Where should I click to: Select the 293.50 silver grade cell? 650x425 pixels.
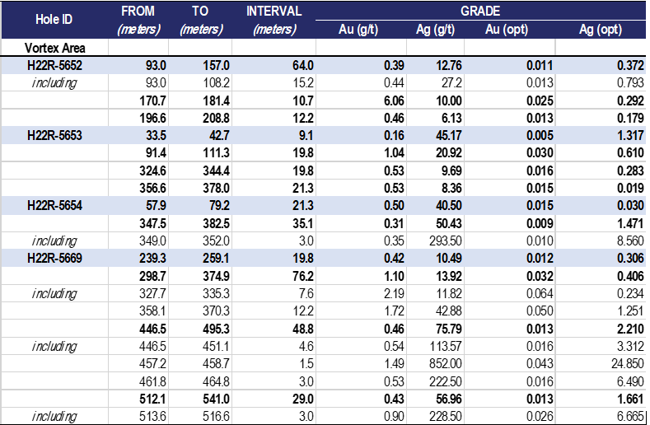tap(446, 241)
